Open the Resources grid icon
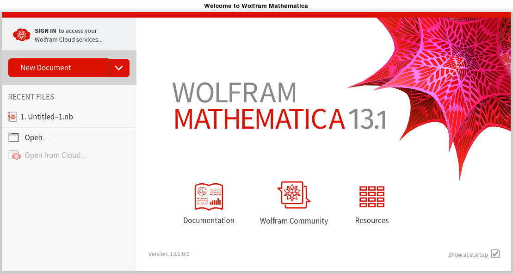 click(x=371, y=197)
